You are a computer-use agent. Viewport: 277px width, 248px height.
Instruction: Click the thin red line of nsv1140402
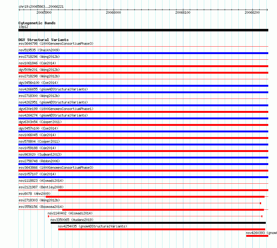point(155,216)
